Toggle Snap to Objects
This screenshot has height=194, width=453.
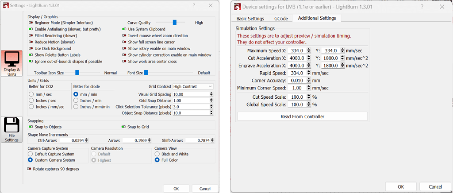click(31, 127)
